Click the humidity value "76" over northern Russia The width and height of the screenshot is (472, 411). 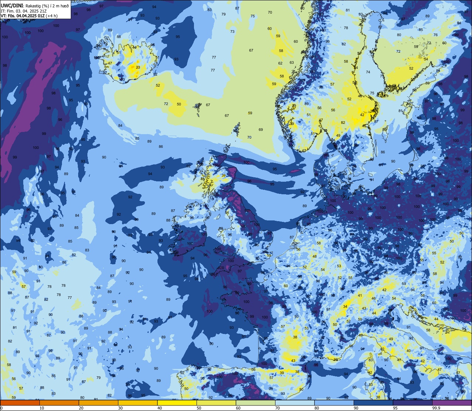pos(435,35)
